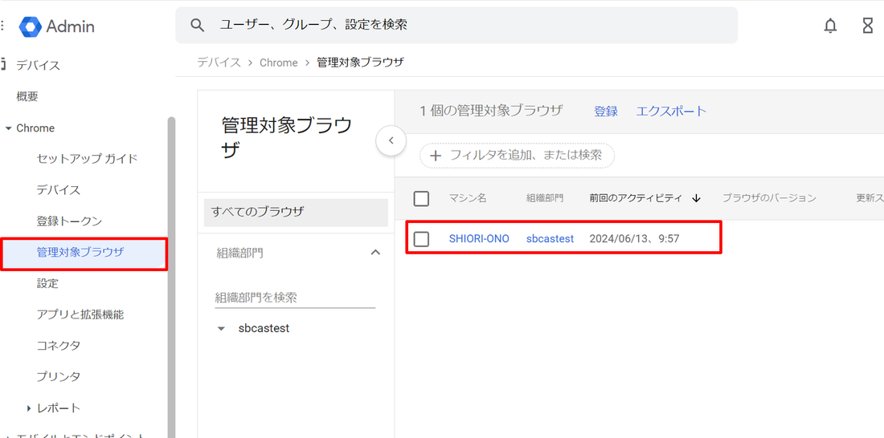The width and height of the screenshot is (884, 438).
Task: Click the 登録 link
Action: pyautogui.click(x=605, y=111)
